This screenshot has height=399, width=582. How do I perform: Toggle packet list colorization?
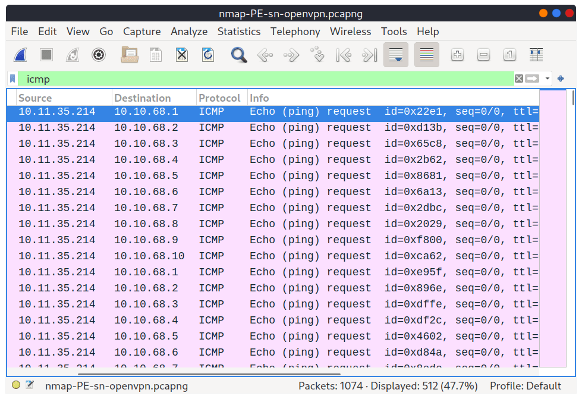pyautogui.click(x=426, y=55)
